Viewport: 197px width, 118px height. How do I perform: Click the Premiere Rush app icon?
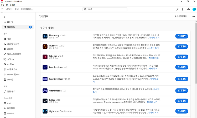(45, 79)
